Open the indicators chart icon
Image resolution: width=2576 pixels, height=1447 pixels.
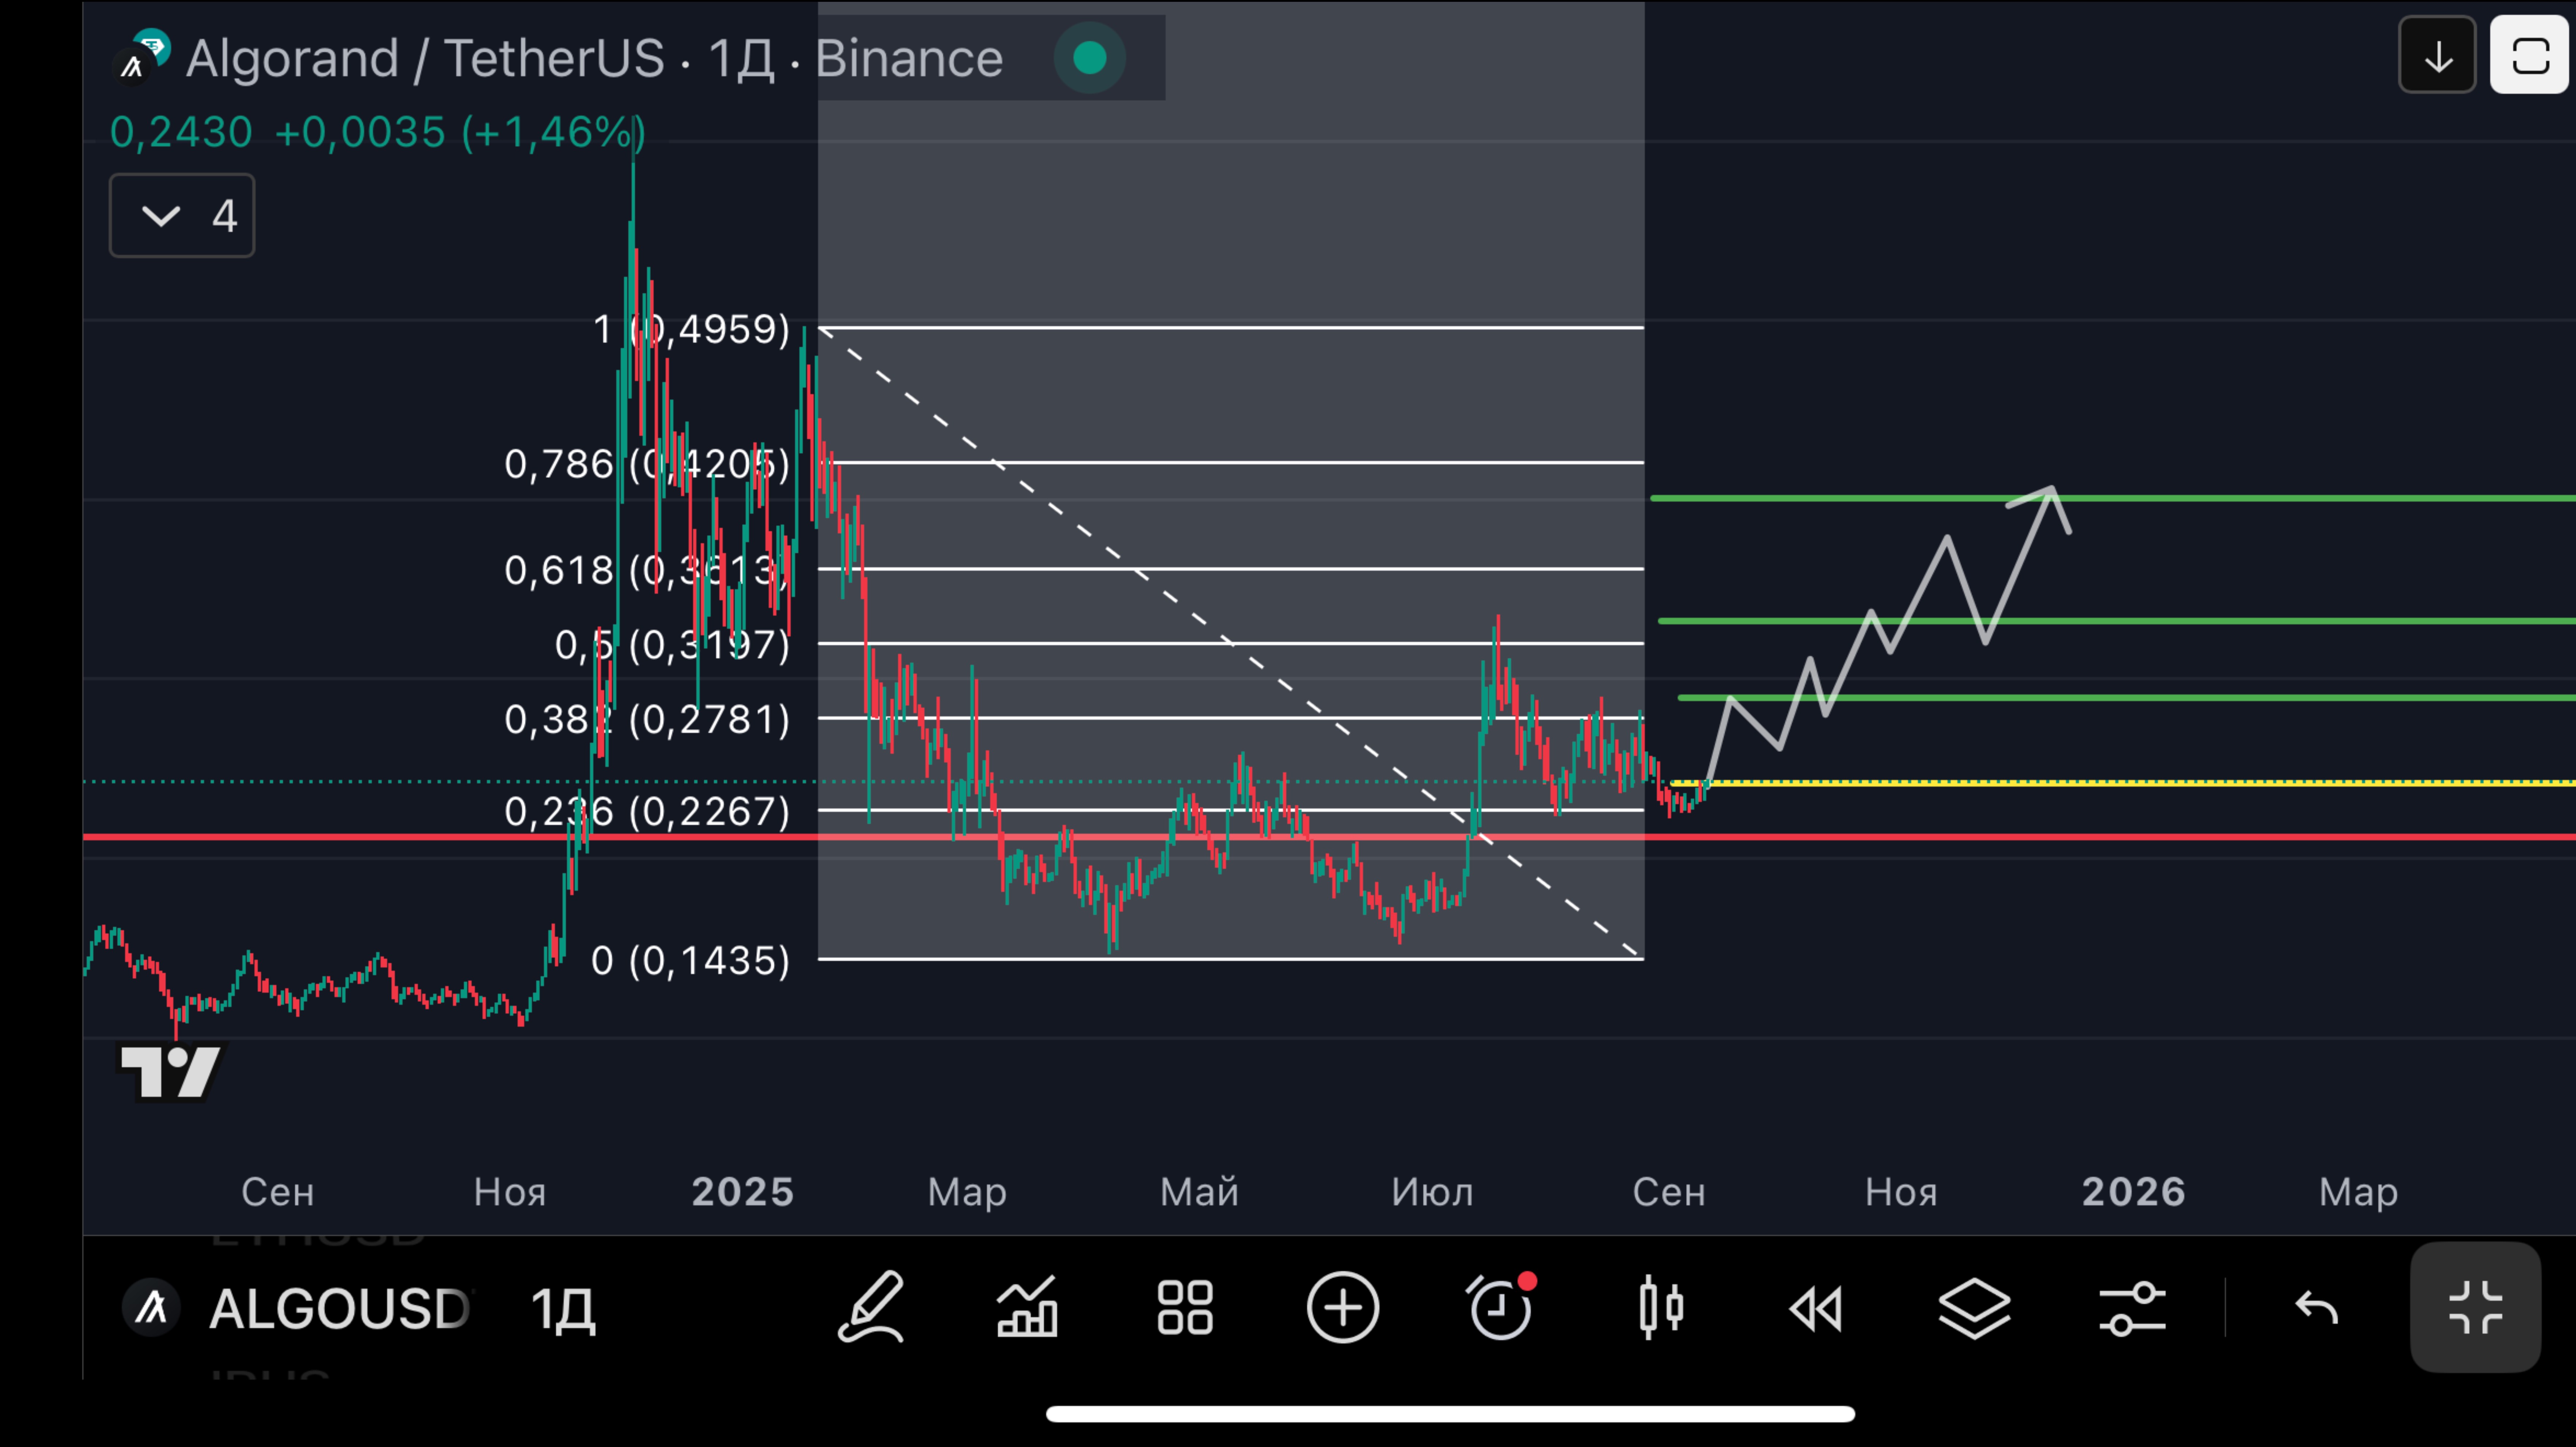(1027, 1307)
